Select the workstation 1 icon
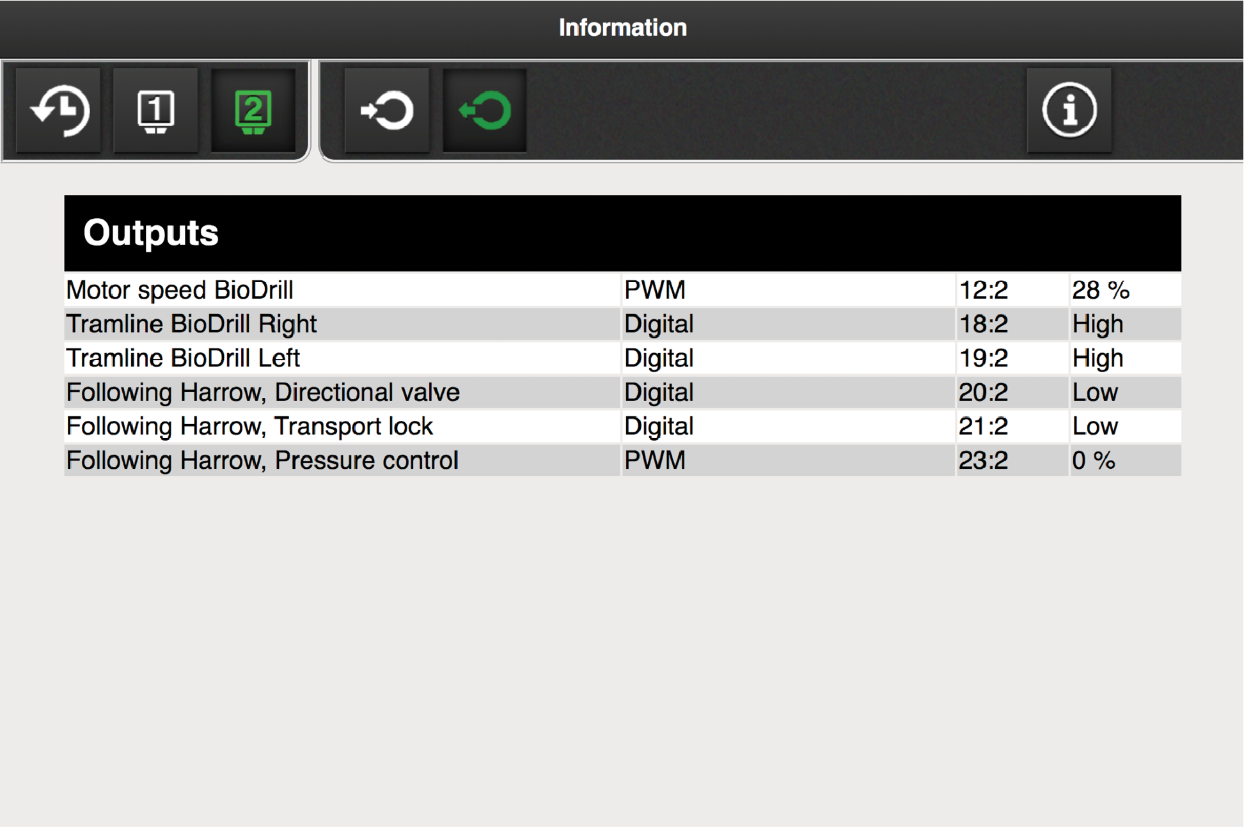 [155, 111]
